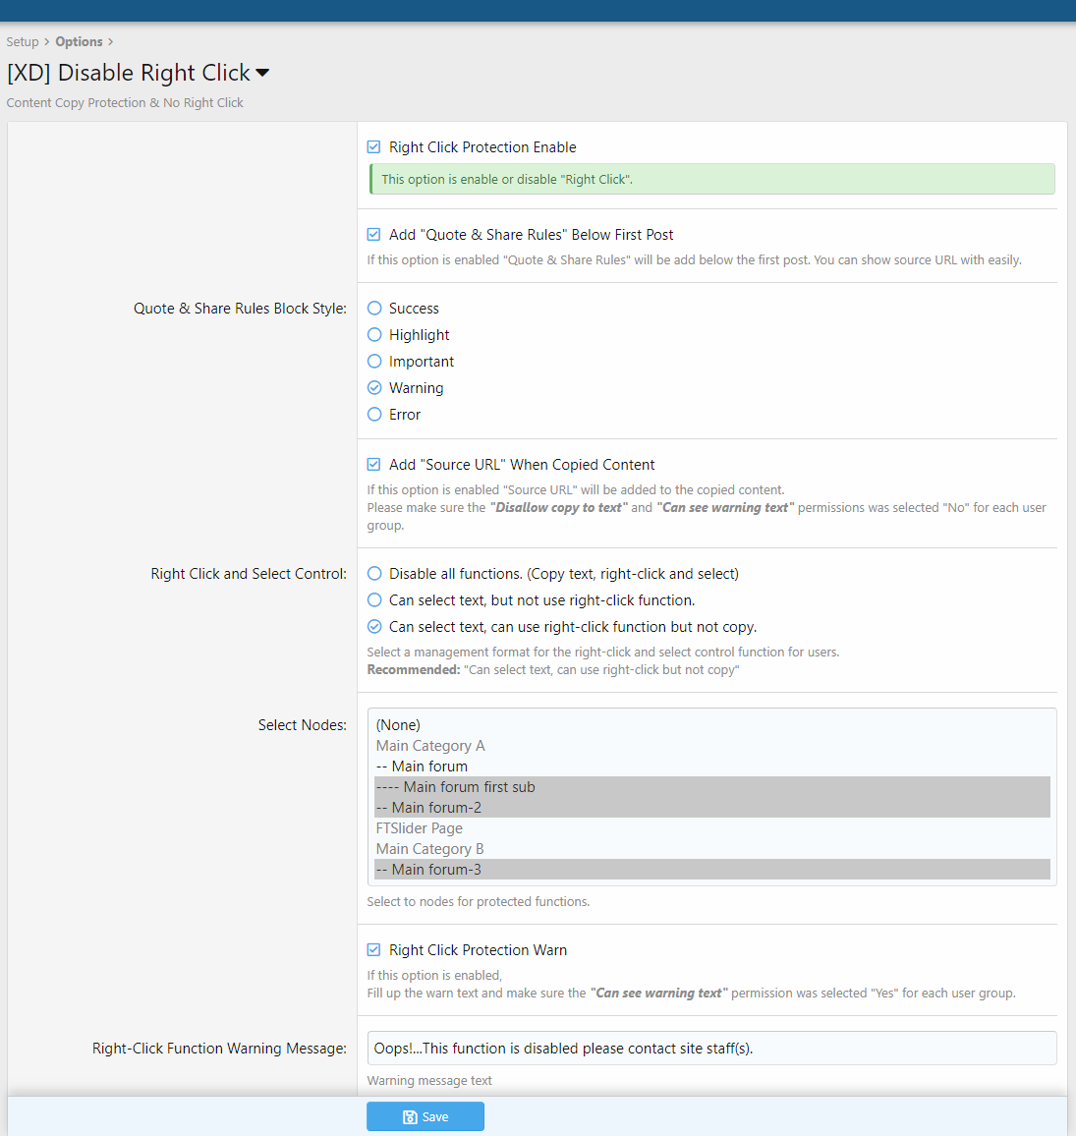
Task: Select the Success block style radio
Action: tap(374, 309)
